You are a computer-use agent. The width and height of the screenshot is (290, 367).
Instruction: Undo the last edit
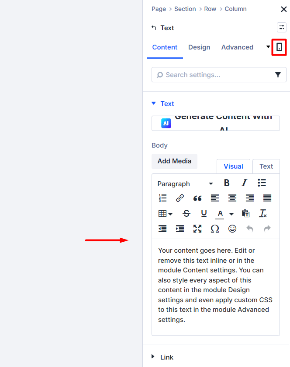250,229
